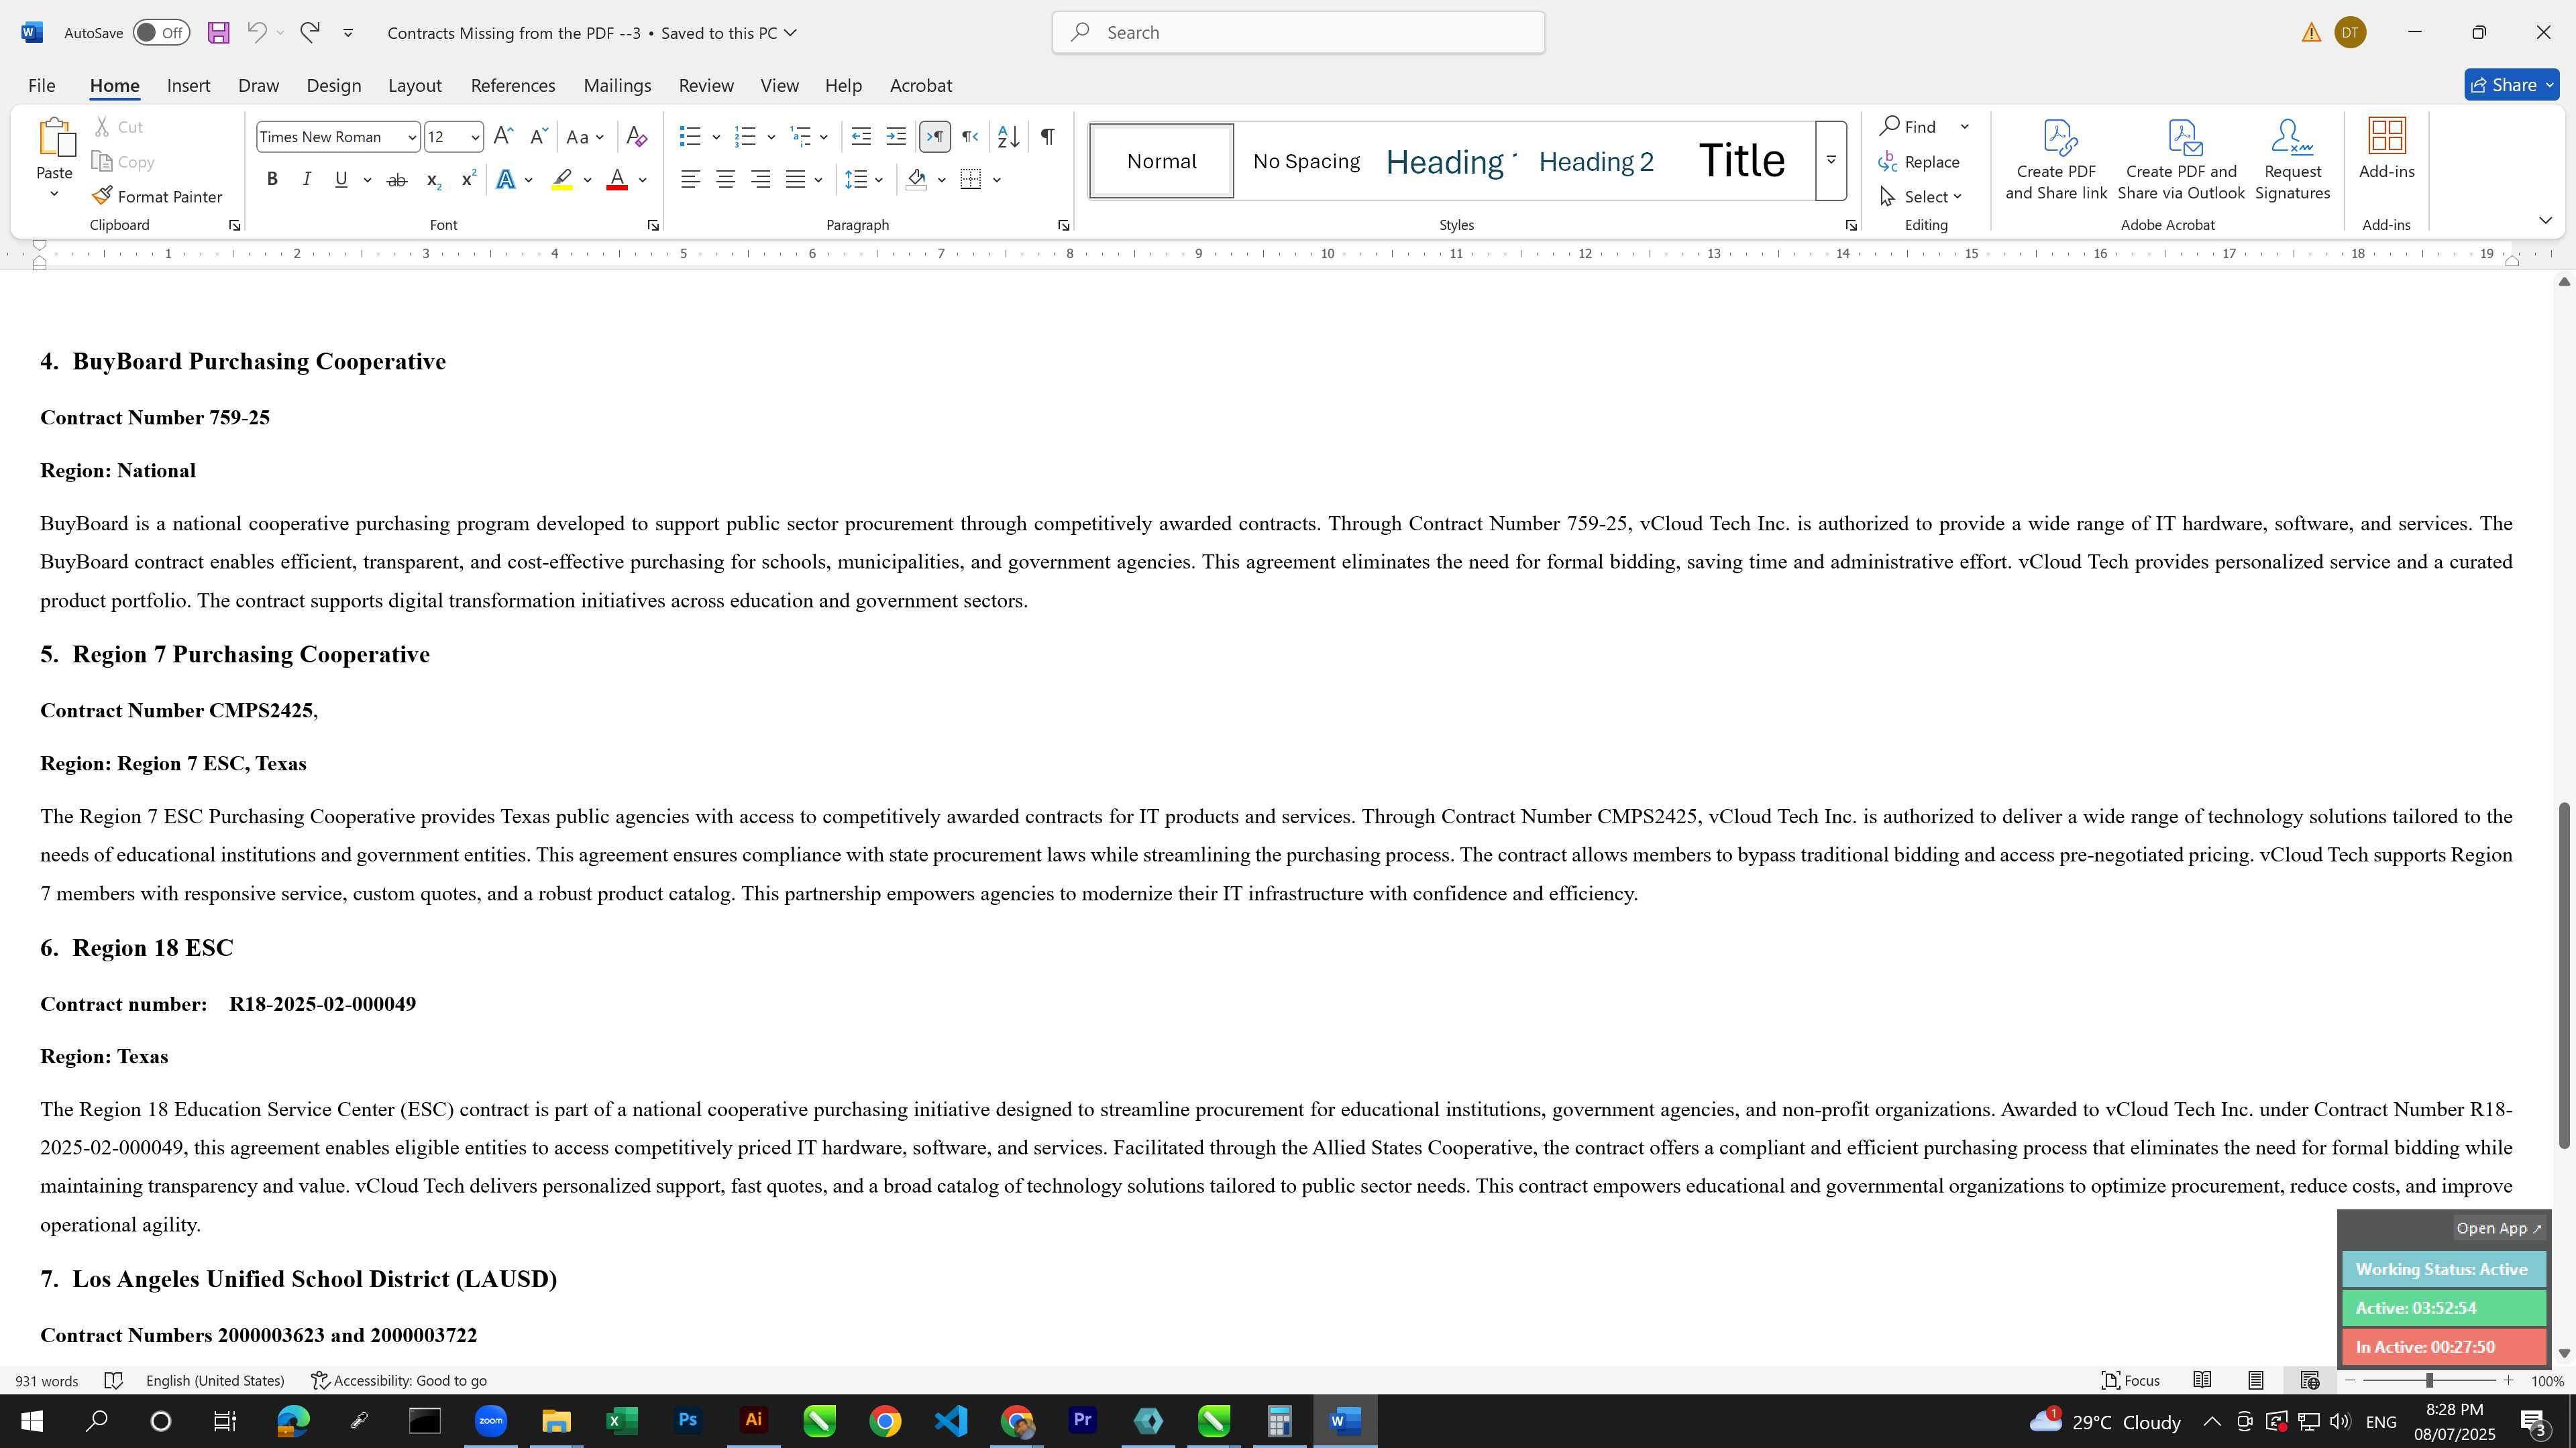This screenshot has height=1448, width=2576.
Task: Toggle Subscript formatting
Action: [433, 180]
